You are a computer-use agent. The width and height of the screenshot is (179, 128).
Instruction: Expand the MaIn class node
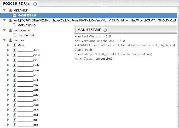(8, 45)
